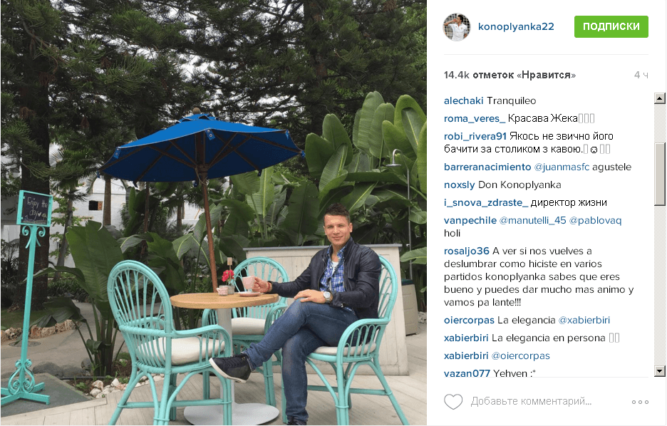Open alechaki commenter profile
The width and height of the screenshot is (667, 426).
pyautogui.click(x=463, y=100)
